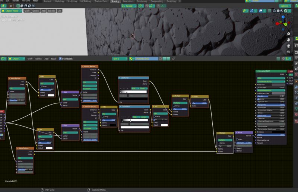
Task: Select the Select Box cursor tool icon
Action: 11,6
